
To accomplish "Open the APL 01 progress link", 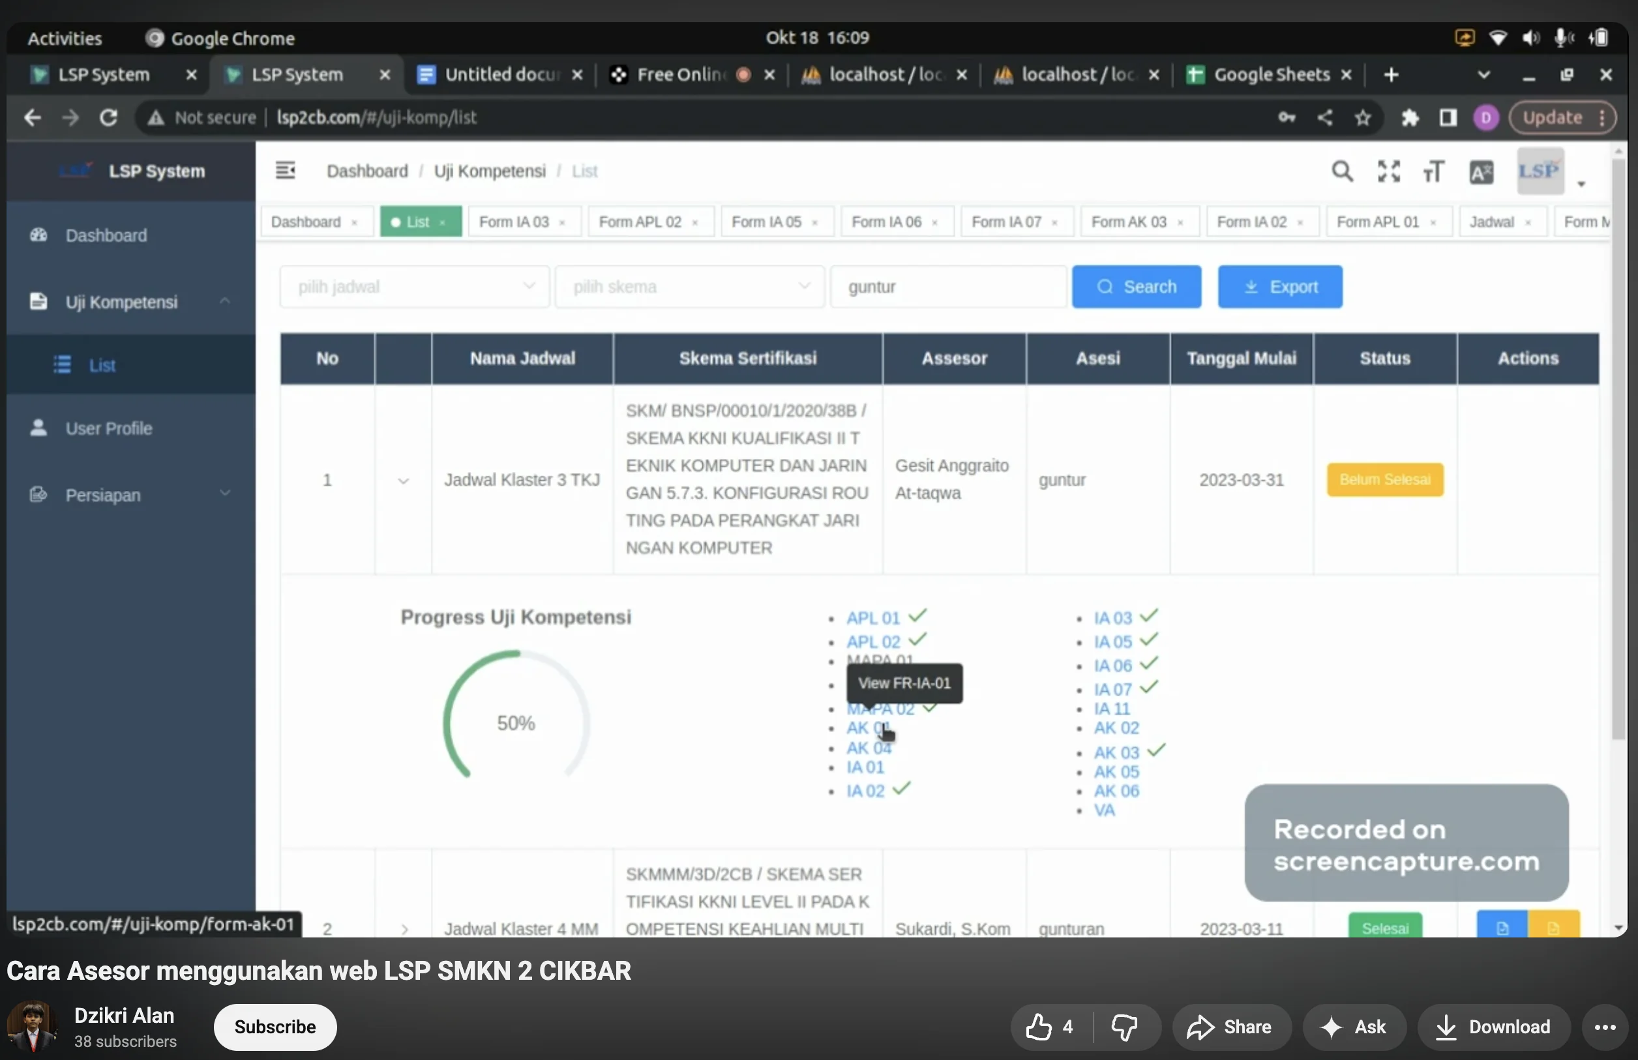I will click(872, 618).
